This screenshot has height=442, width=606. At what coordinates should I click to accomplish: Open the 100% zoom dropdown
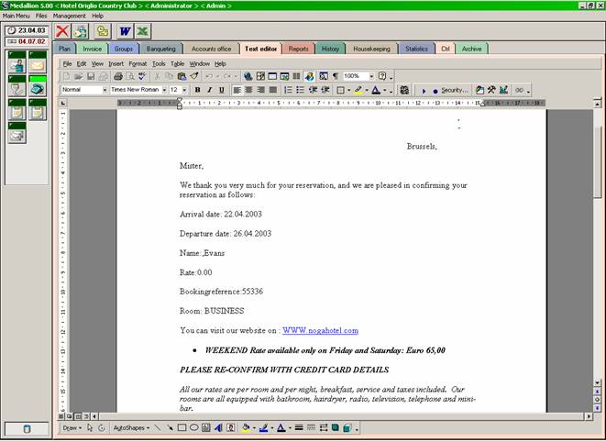tap(370, 76)
